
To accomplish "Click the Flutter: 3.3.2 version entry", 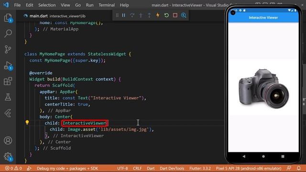I will point(200,168).
